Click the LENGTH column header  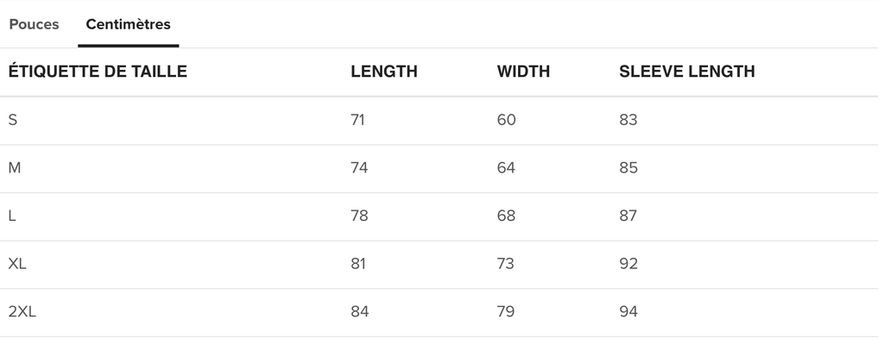click(383, 72)
